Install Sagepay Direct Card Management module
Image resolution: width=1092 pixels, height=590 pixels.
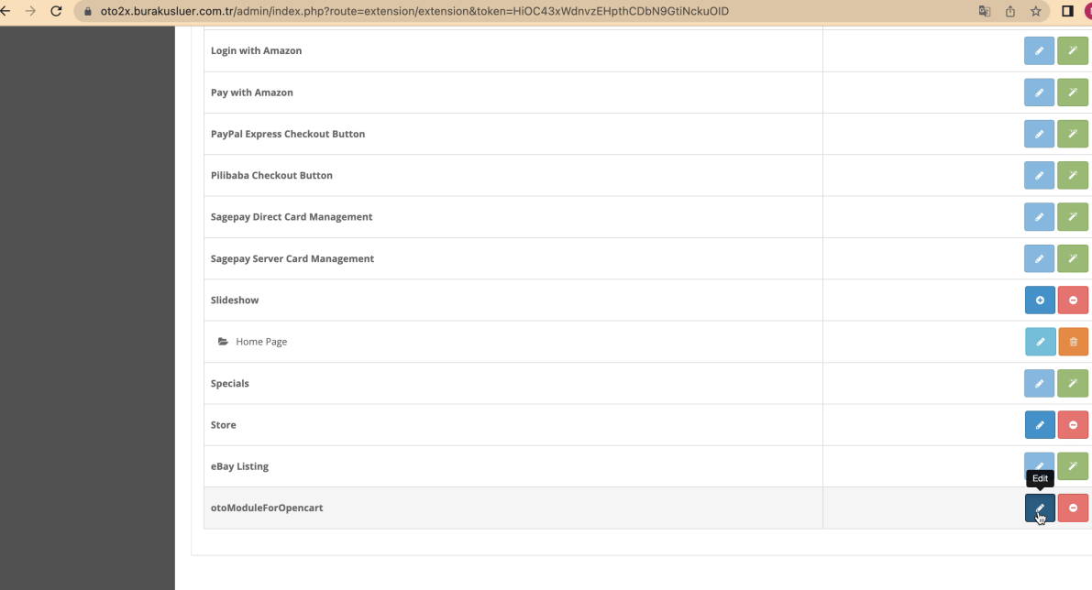tap(1073, 217)
